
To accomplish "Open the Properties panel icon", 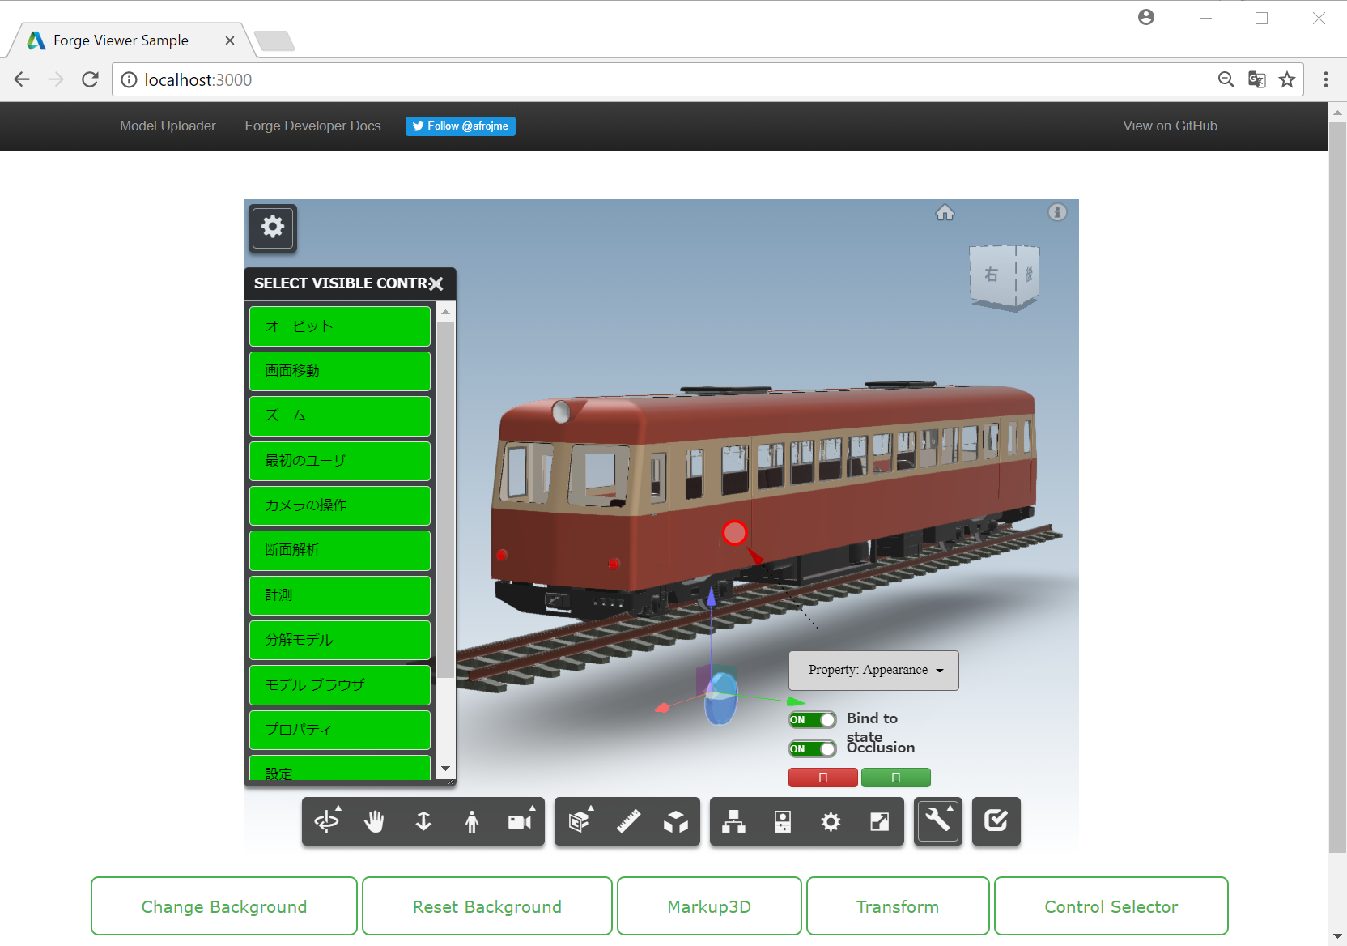I will 781,821.
